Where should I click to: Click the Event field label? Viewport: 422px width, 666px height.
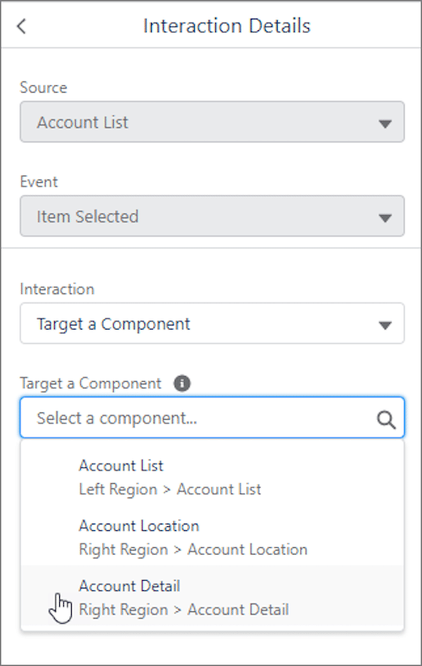pos(39,182)
